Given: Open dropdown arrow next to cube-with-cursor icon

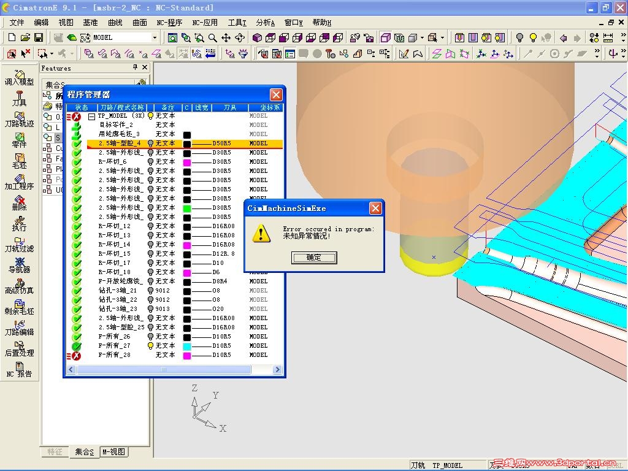Looking at the screenshot, I should (442, 37).
